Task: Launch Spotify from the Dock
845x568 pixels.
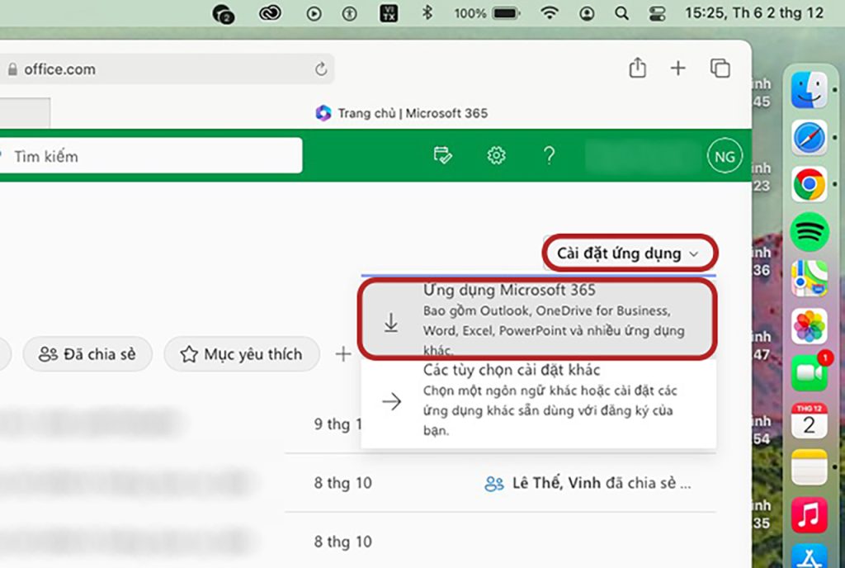Action: coord(809,232)
